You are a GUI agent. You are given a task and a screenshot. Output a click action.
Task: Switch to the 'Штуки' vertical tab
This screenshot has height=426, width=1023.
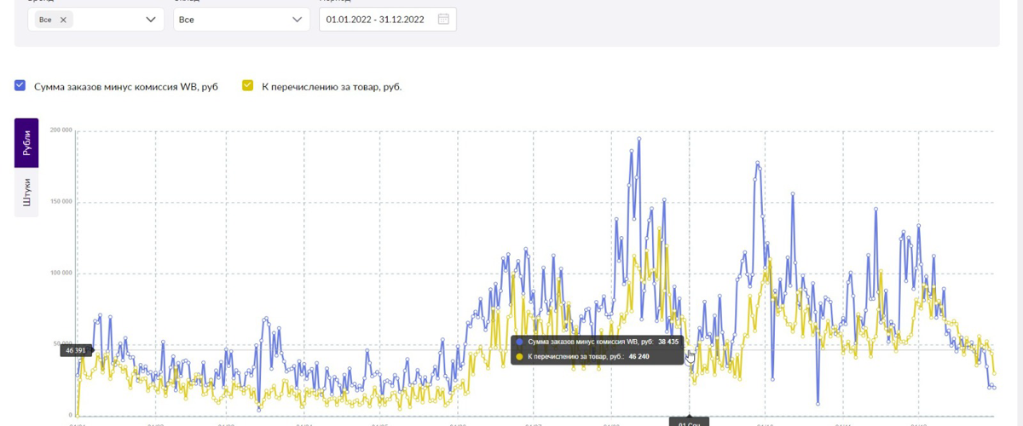[x=26, y=193]
